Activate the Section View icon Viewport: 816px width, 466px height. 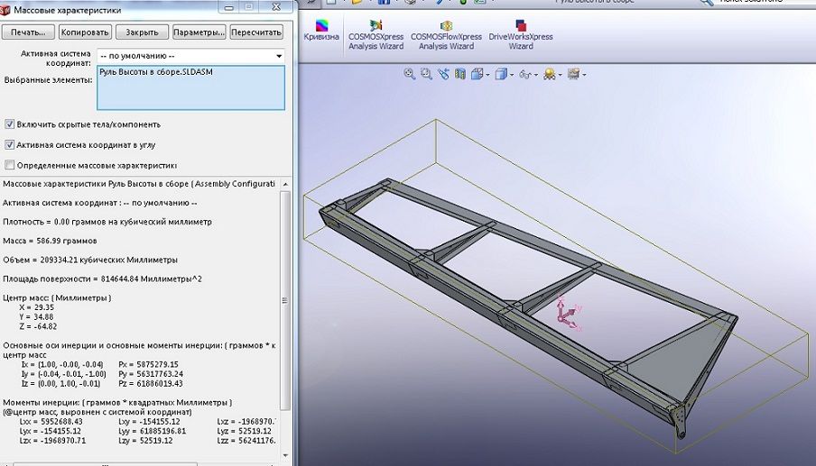tap(459, 74)
